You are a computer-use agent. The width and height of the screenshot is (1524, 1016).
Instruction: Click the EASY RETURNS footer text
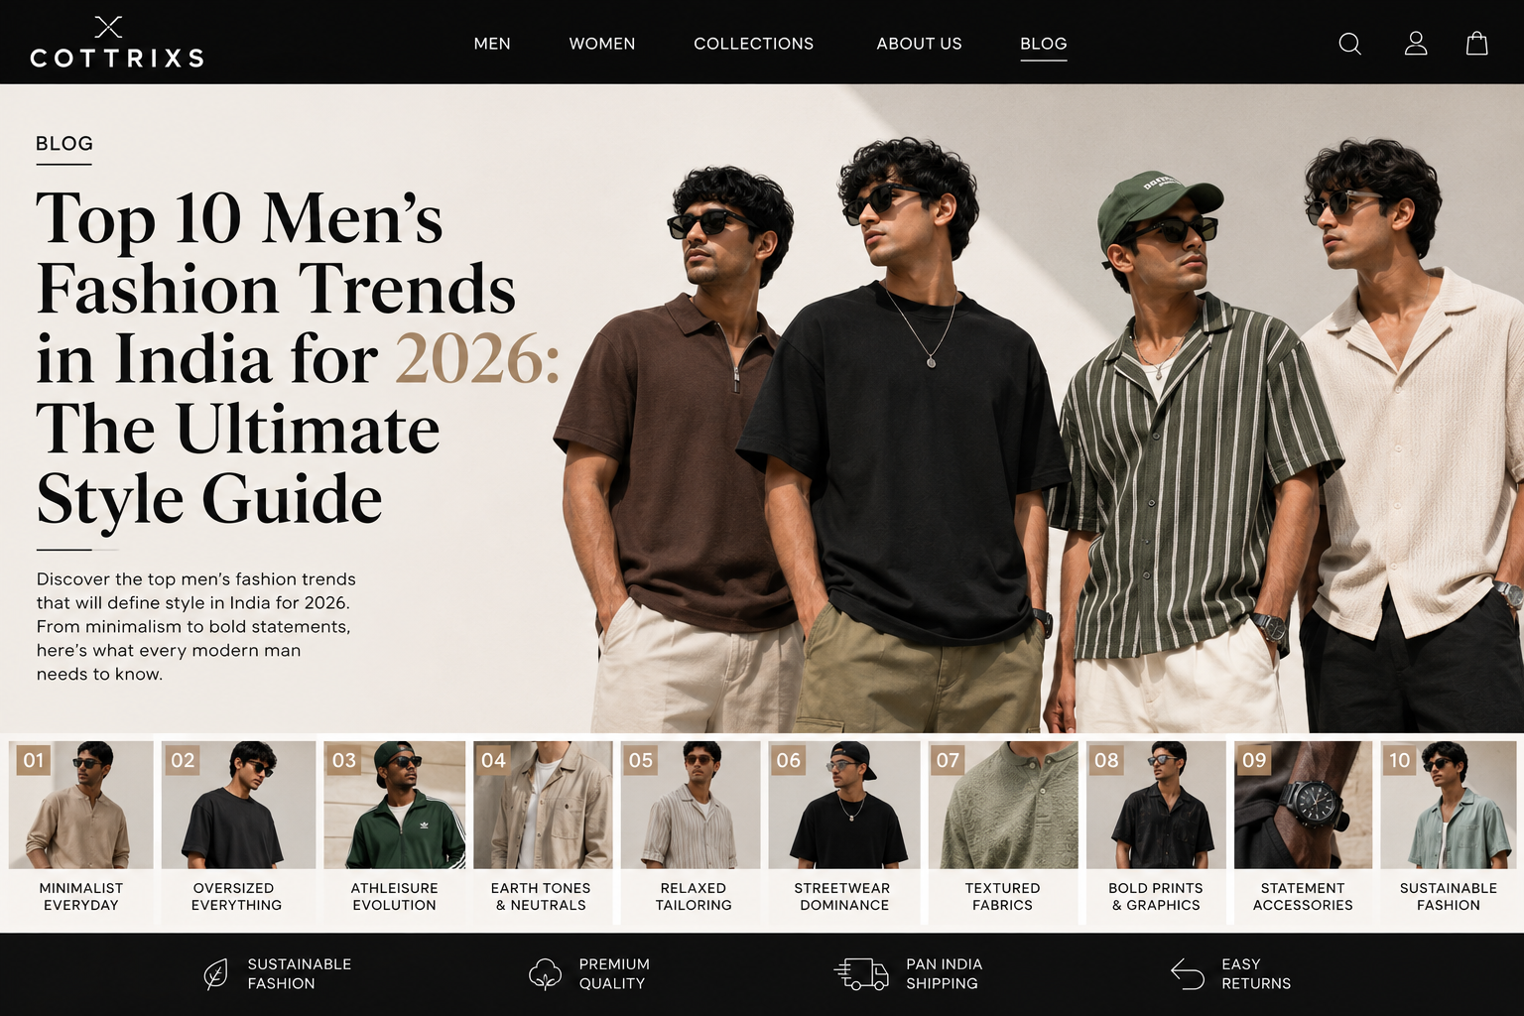(1256, 974)
